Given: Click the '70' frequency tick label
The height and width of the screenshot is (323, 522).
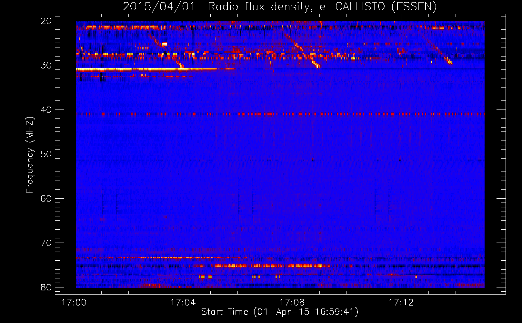Looking at the screenshot, I should click(x=46, y=243).
